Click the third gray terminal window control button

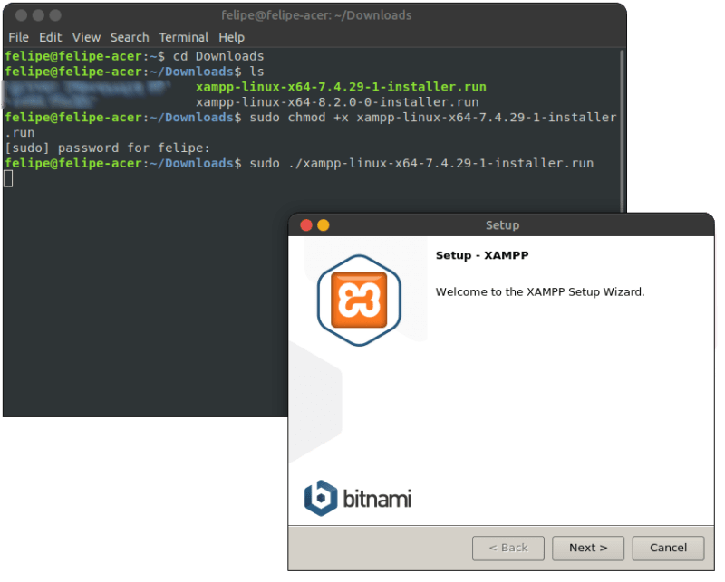[55, 15]
